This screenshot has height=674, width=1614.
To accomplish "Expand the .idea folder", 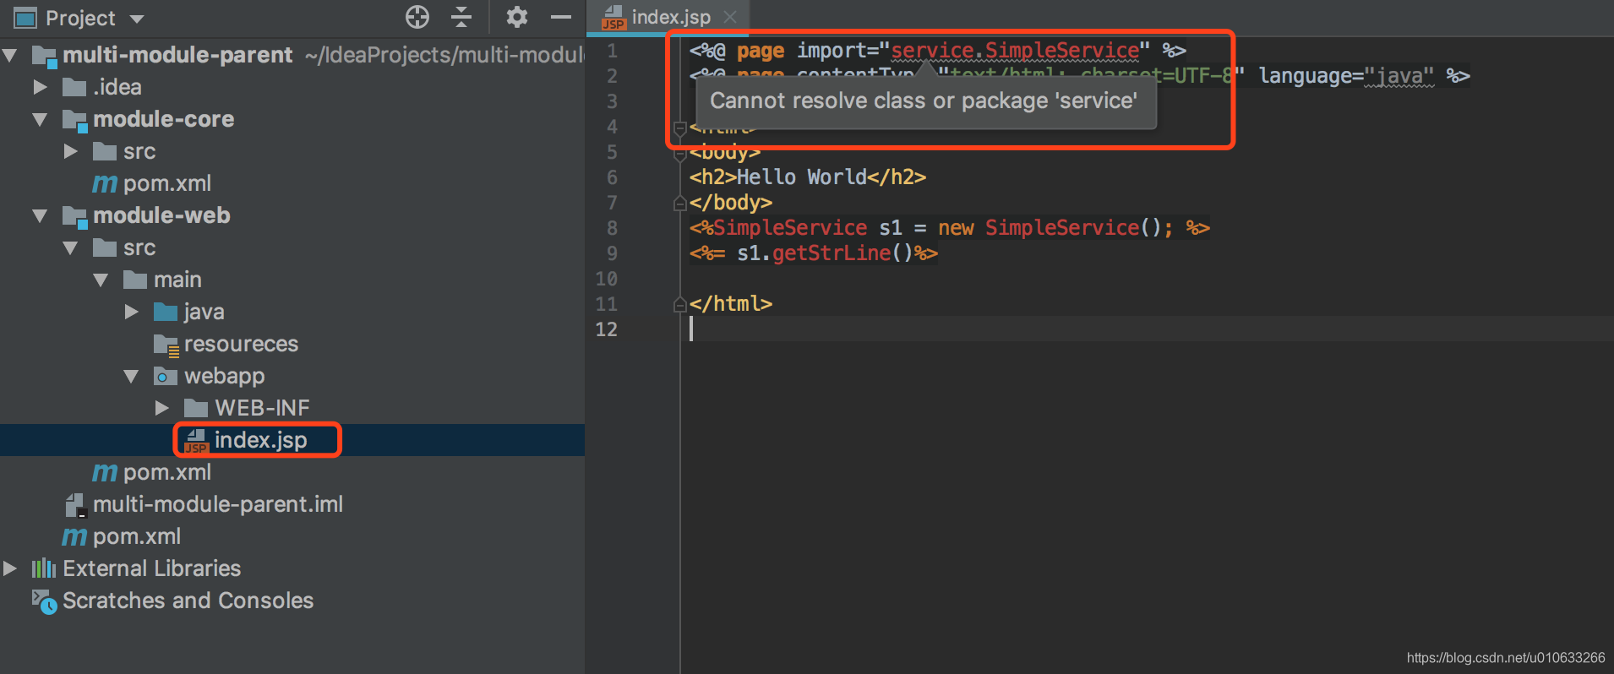I will 40,87.
